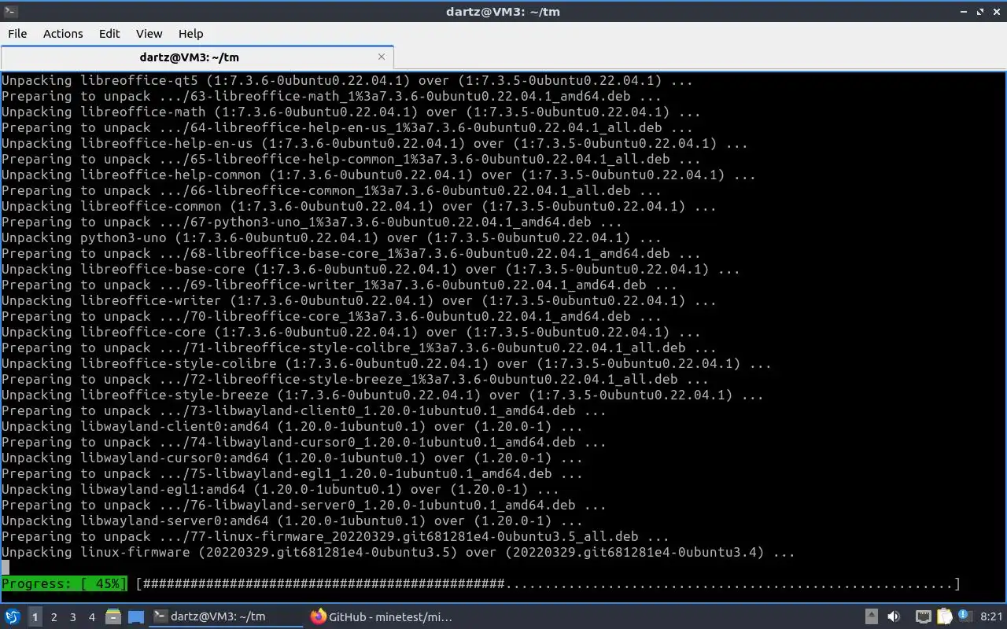The width and height of the screenshot is (1007, 629).
Task: Select the dartz@VM3: ~/tm terminal tab
Action: click(x=189, y=57)
